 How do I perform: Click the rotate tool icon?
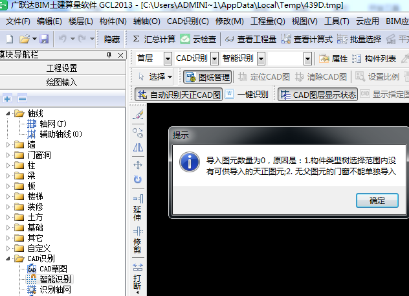coord(138,179)
